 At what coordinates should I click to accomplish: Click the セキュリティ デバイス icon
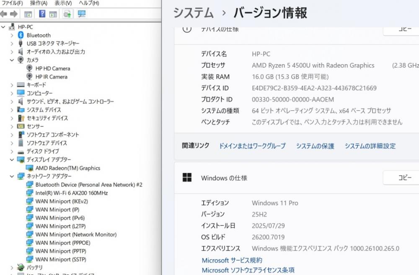pyautogui.click(x=21, y=118)
